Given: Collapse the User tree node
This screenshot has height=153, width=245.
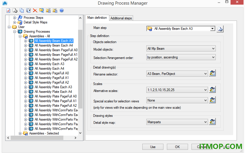Looking at the screenshot, I should 9,27.
